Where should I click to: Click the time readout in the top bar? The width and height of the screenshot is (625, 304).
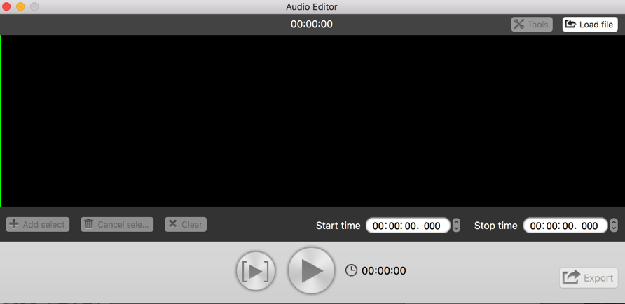click(312, 25)
